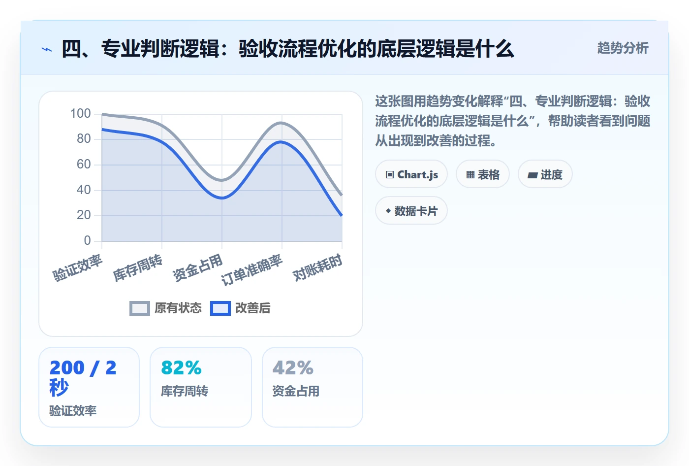Click the 82% value text

tap(181, 368)
